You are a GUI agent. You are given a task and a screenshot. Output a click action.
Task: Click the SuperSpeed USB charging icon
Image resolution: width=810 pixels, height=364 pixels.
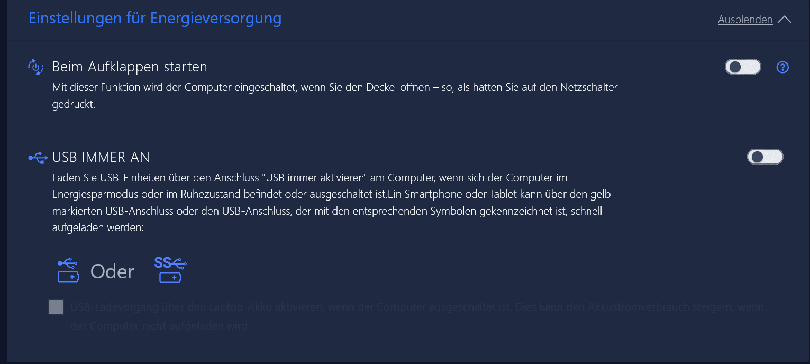click(x=170, y=270)
